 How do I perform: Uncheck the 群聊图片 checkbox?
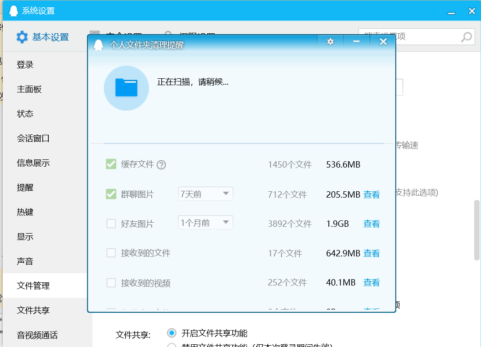[x=111, y=194]
